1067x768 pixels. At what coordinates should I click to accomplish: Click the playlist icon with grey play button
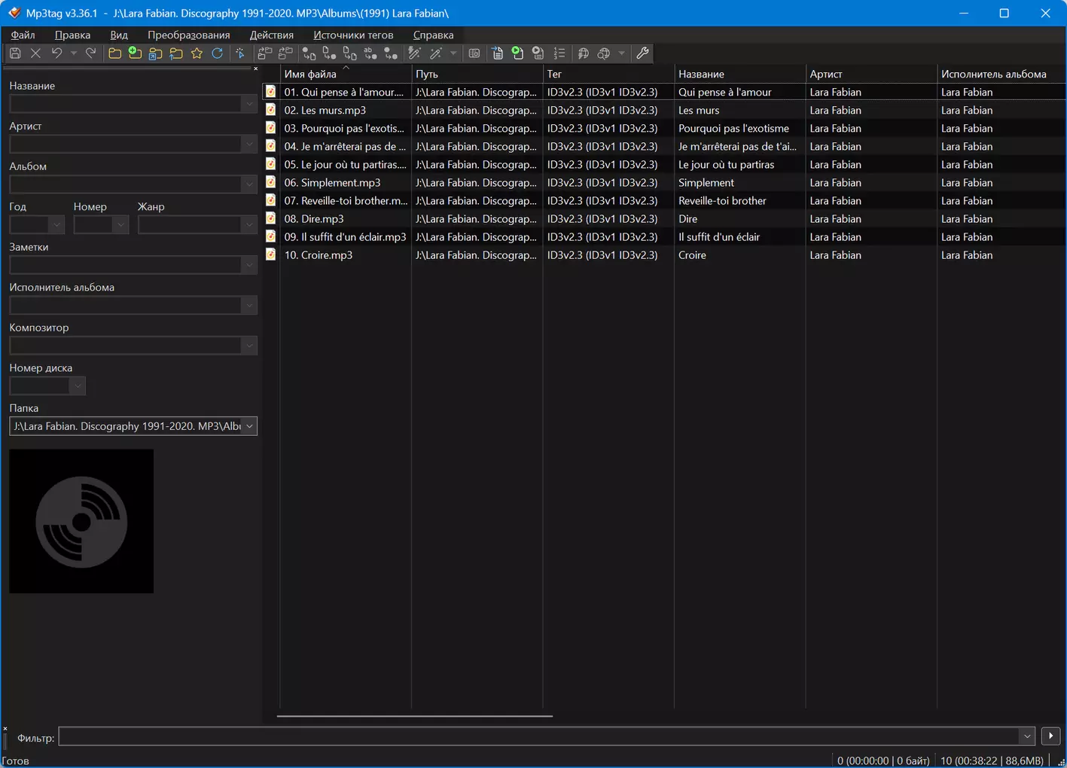(x=538, y=53)
